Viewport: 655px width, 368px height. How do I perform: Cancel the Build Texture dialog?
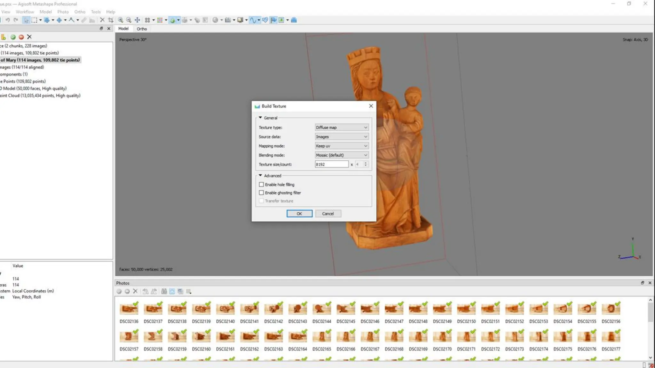(328, 214)
